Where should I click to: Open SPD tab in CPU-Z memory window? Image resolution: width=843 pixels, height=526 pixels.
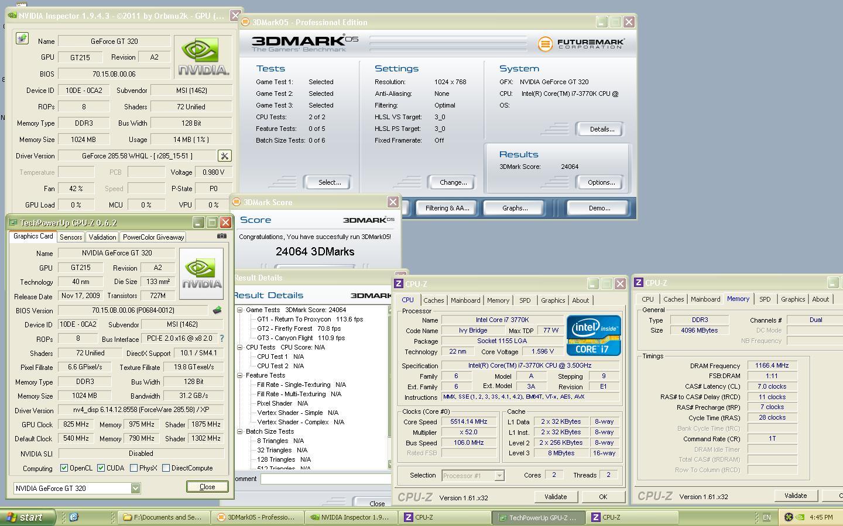(765, 299)
